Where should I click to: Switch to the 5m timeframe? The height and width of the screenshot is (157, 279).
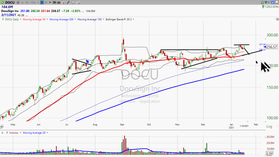[x=27, y=3]
